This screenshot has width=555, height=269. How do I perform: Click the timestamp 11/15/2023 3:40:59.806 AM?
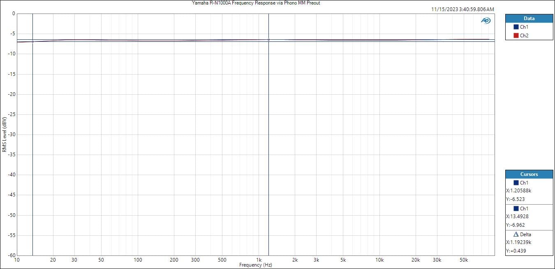pos(463,9)
